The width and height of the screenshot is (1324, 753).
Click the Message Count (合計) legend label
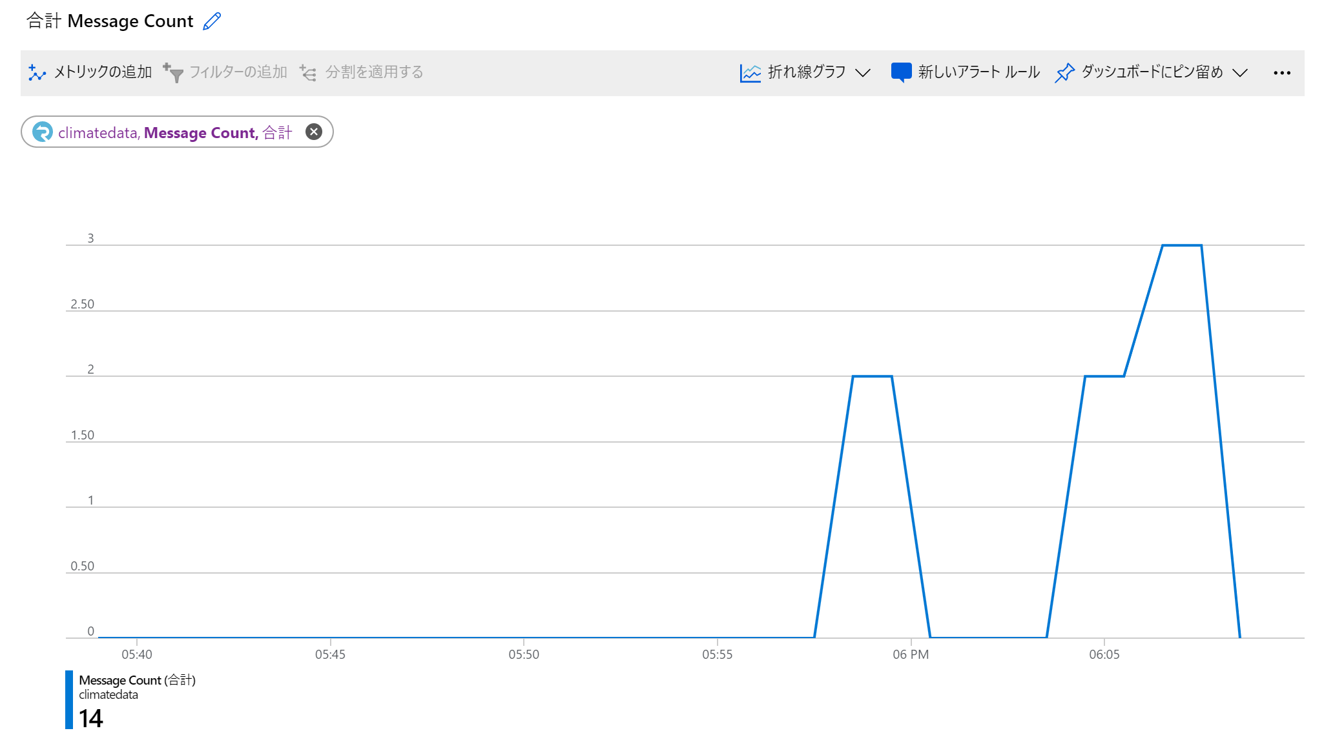(137, 680)
